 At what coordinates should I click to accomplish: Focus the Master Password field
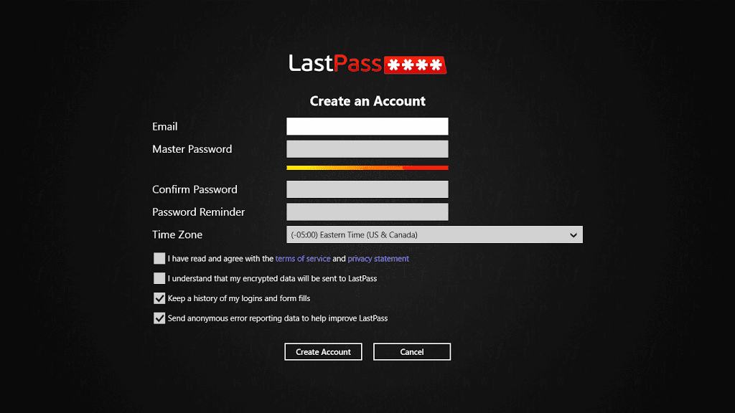367,149
